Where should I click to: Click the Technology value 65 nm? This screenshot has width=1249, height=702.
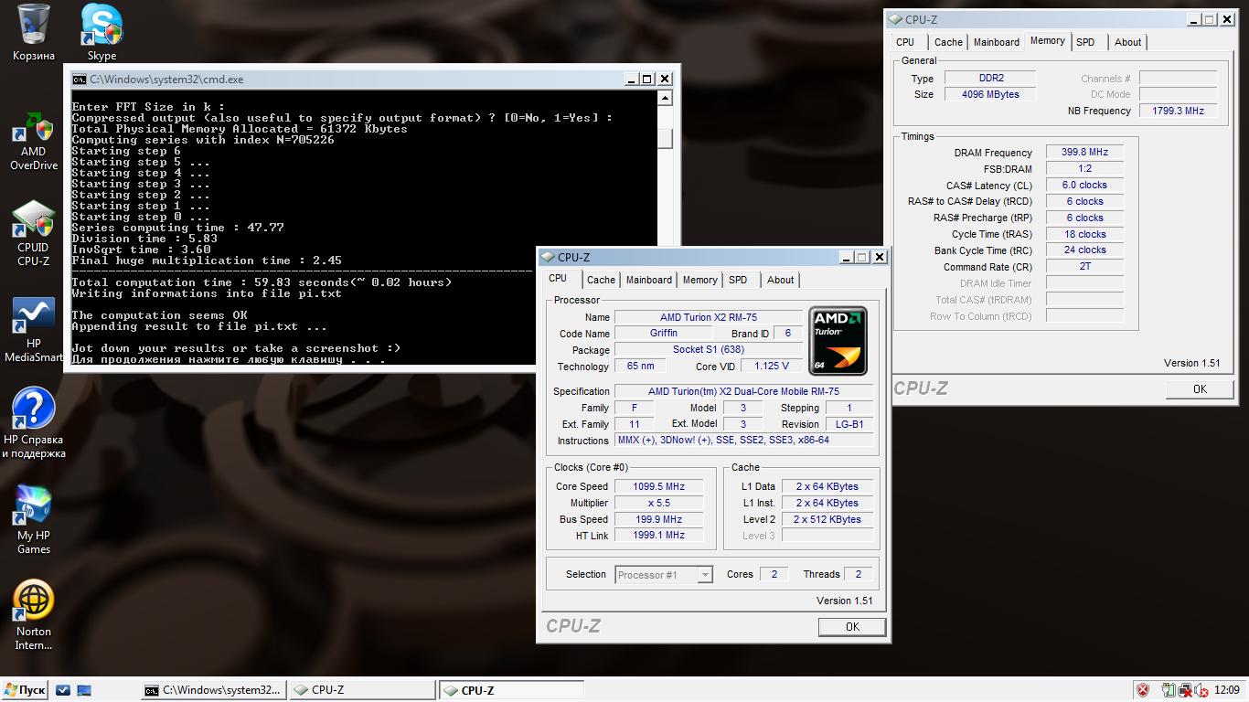(x=640, y=367)
